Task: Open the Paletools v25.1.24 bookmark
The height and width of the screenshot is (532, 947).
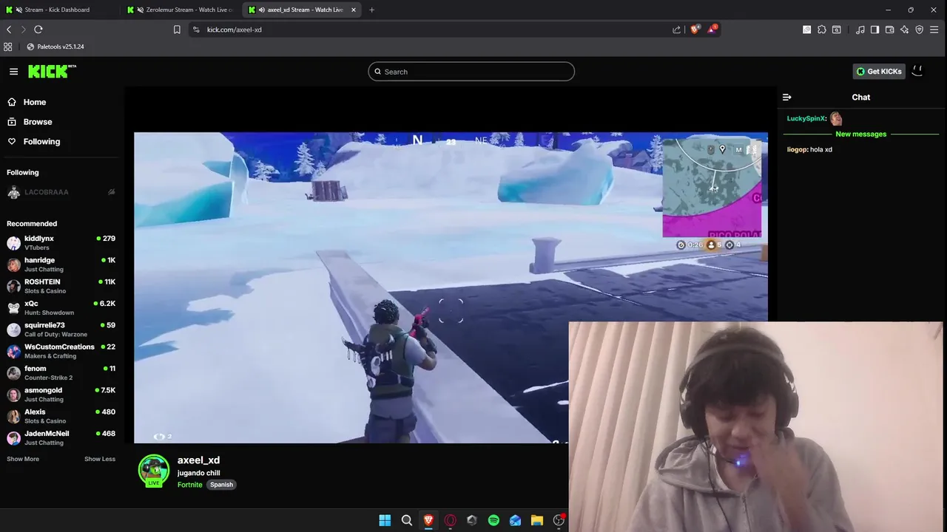Action: [x=55, y=47]
